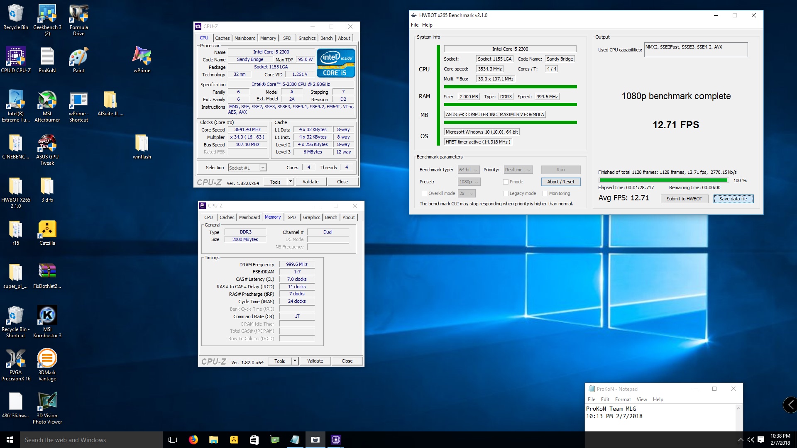Open the 486136.hw file icon
The image size is (797, 448).
tap(15, 406)
